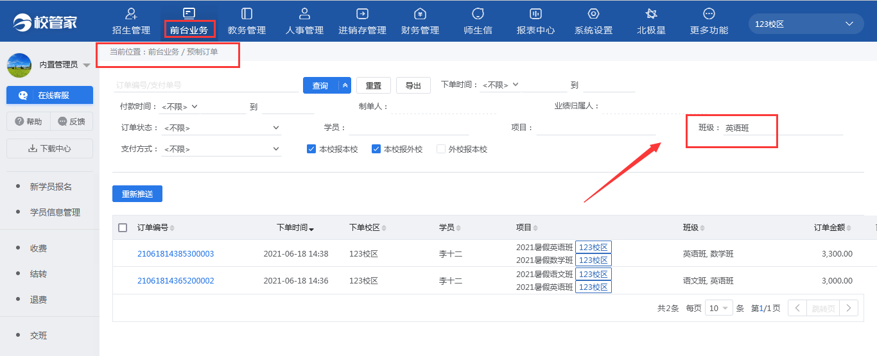The width and height of the screenshot is (877, 356).
Task: Sort by 订单编号 column sort icon
Action: (172, 228)
